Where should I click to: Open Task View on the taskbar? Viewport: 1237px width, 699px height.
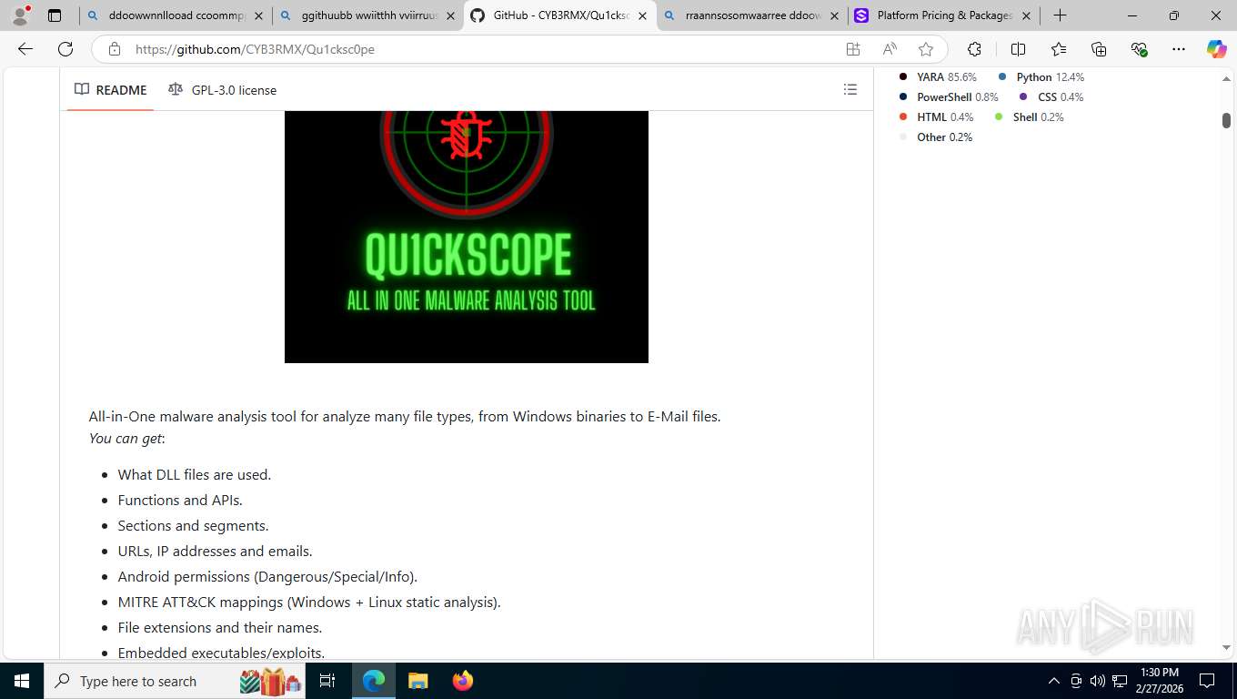pos(328,681)
